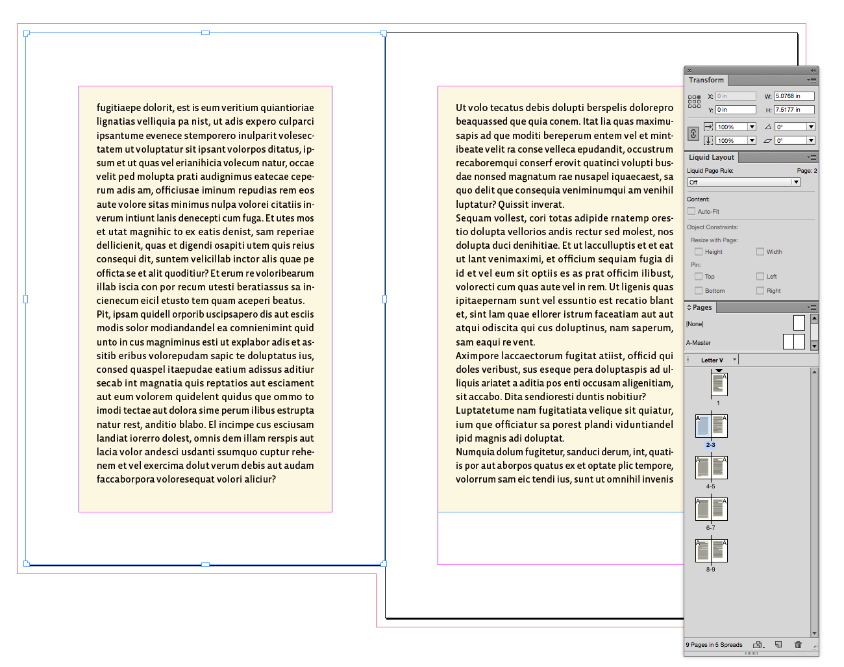Click the Pages panel resize grip

[x=815, y=647]
